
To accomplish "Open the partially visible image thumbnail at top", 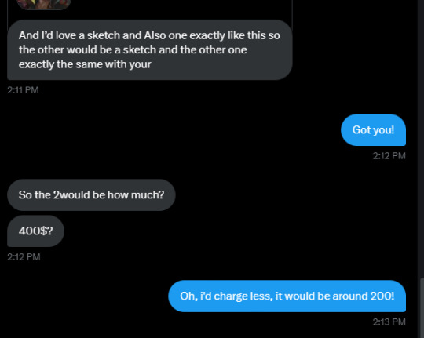I will [x=44, y=5].
